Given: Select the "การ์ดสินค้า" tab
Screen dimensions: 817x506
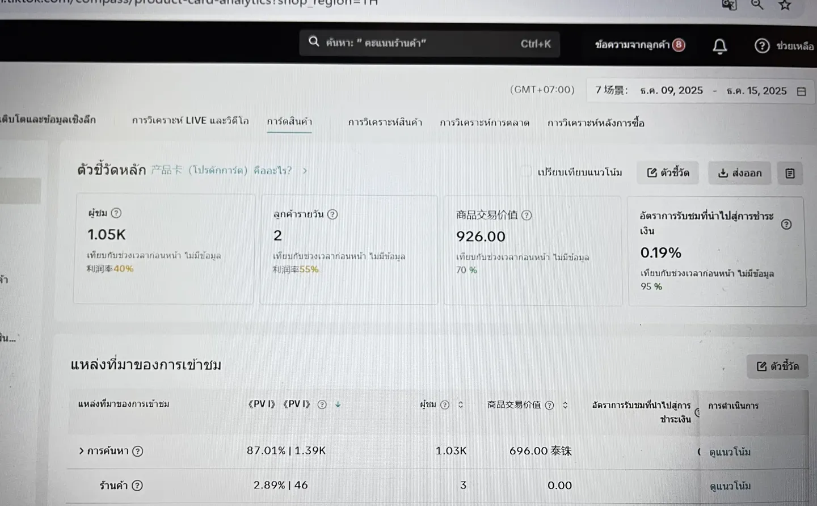Looking at the screenshot, I should click(x=289, y=121).
